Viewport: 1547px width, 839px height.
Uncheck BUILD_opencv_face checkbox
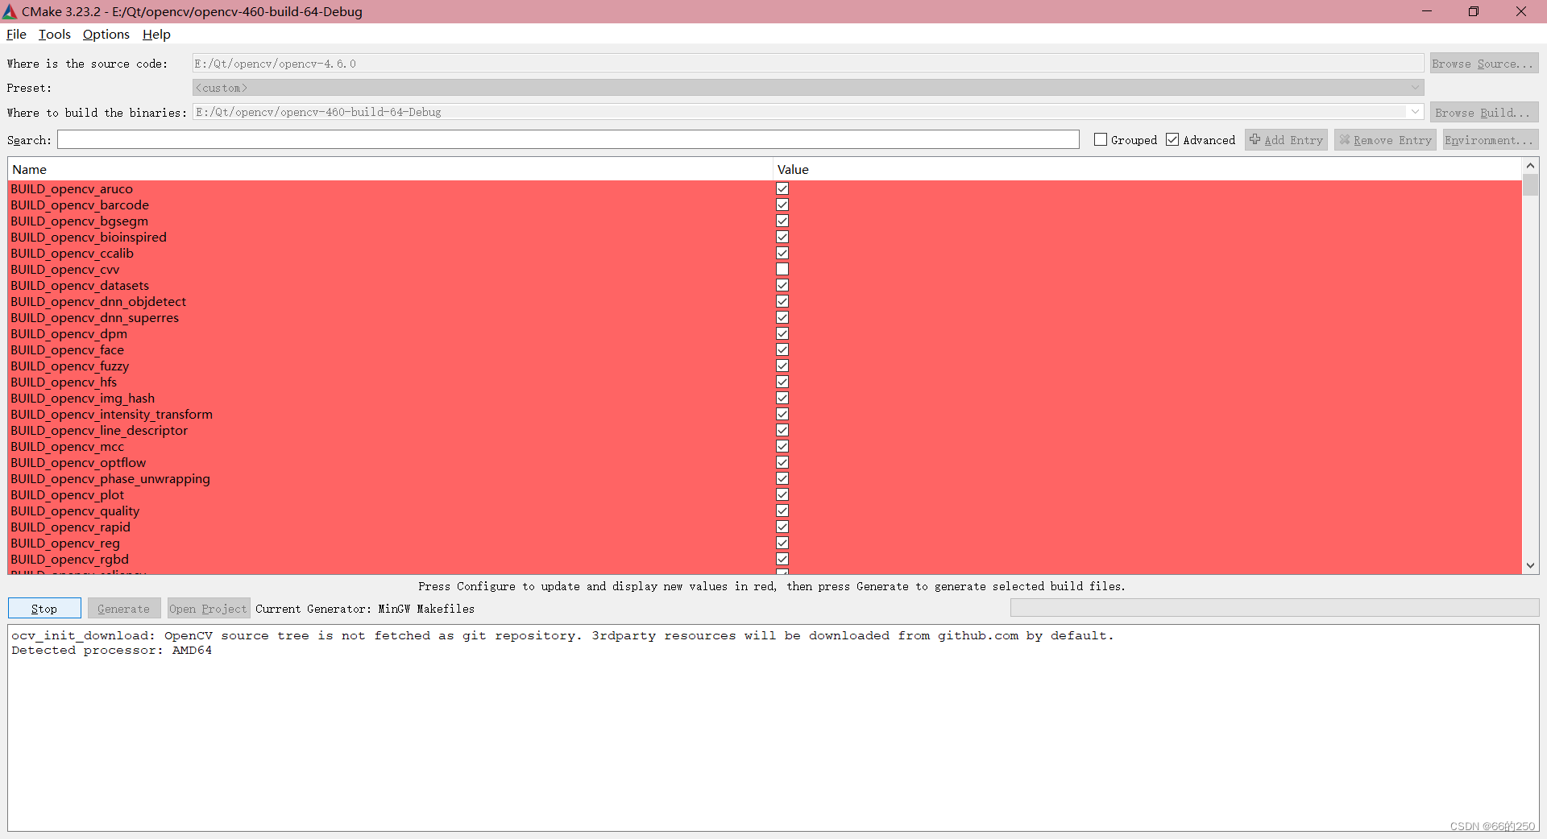tap(782, 349)
